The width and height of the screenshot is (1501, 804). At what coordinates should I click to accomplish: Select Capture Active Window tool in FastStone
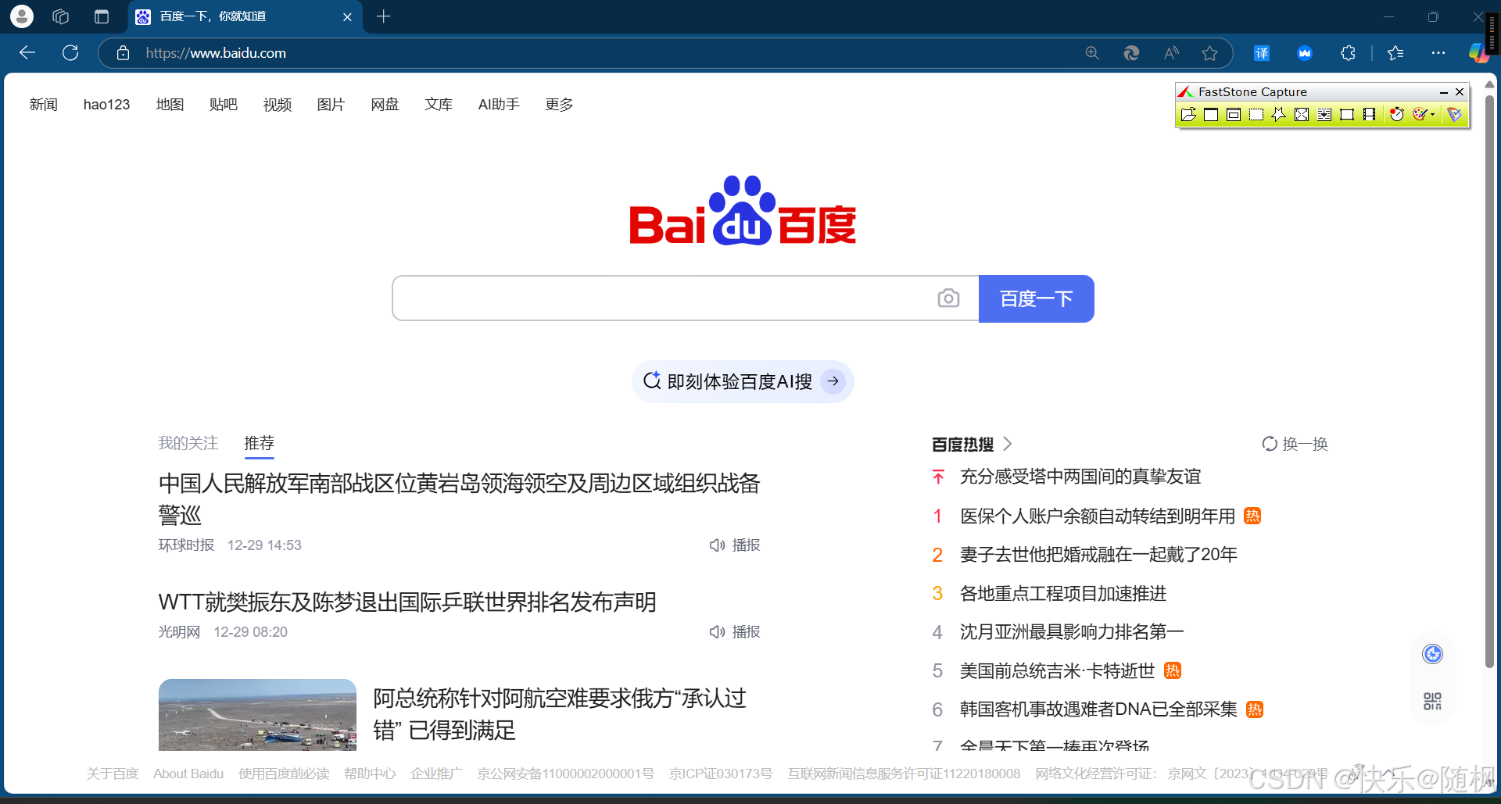click(1211, 115)
